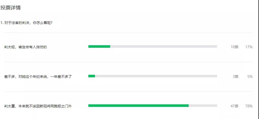Image resolution: width=259 pixels, height=119 pixels.
Task: Click divider line above 判太重 option
Action: click(128, 91)
